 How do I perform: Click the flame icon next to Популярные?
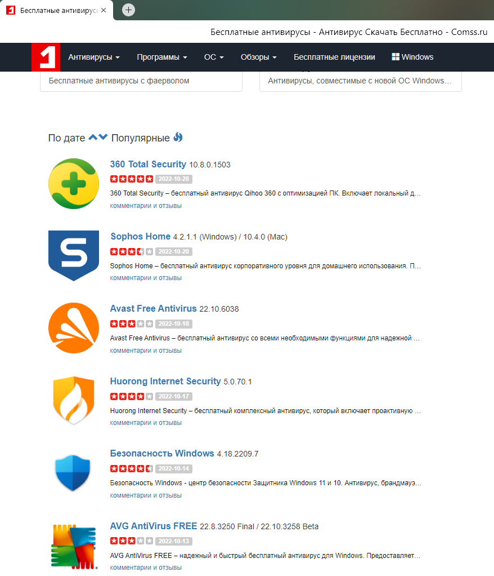point(178,137)
